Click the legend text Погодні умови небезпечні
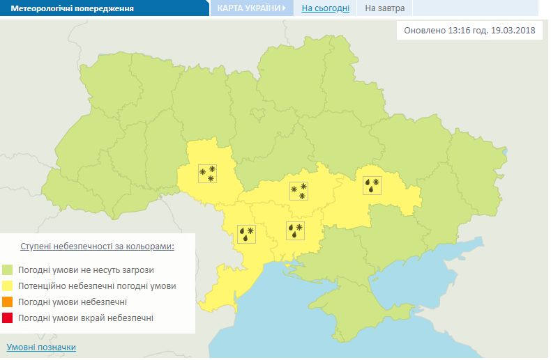This screenshot has height=360, width=551. (x=74, y=302)
